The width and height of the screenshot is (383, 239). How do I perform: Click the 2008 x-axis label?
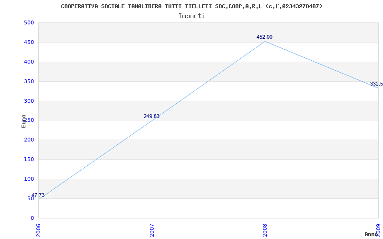pyautogui.click(x=265, y=230)
